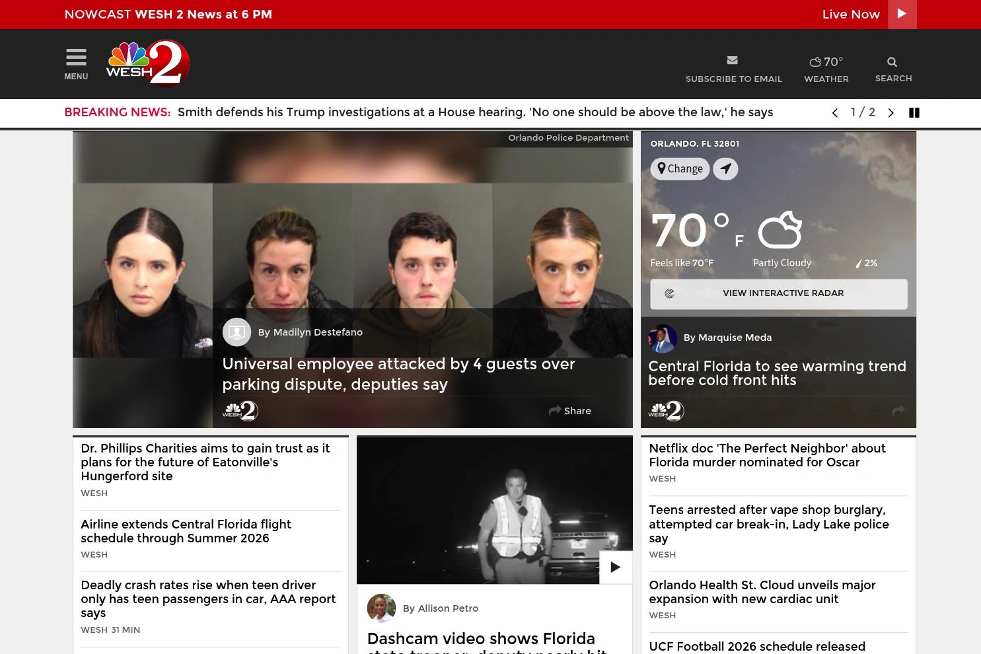Share the Universal employee story

pyautogui.click(x=569, y=411)
